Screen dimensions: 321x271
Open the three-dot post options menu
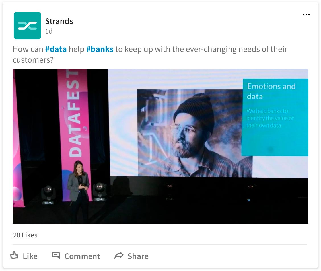[x=306, y=14]
